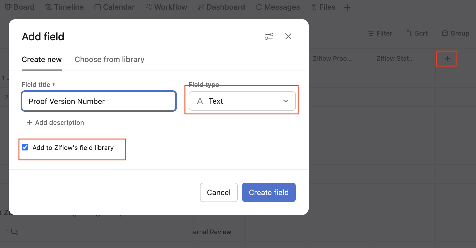Open the Field type Text dropdown

coord(242,101)
